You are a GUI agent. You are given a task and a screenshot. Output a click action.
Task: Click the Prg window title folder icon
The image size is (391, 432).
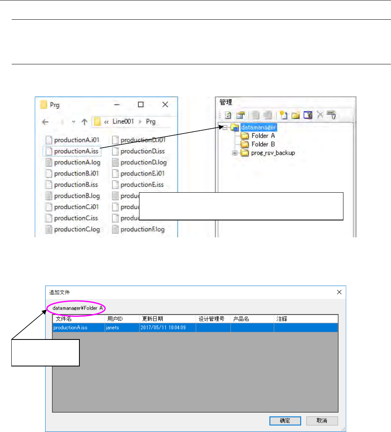(44, 105)
